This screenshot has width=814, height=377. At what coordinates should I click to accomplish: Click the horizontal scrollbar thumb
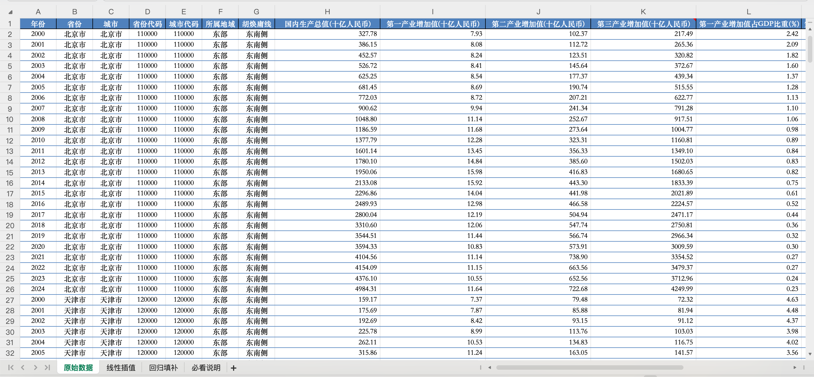589,367
